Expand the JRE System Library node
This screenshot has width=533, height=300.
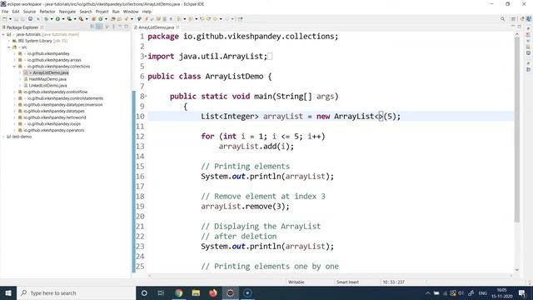click(x=9, y=41)
